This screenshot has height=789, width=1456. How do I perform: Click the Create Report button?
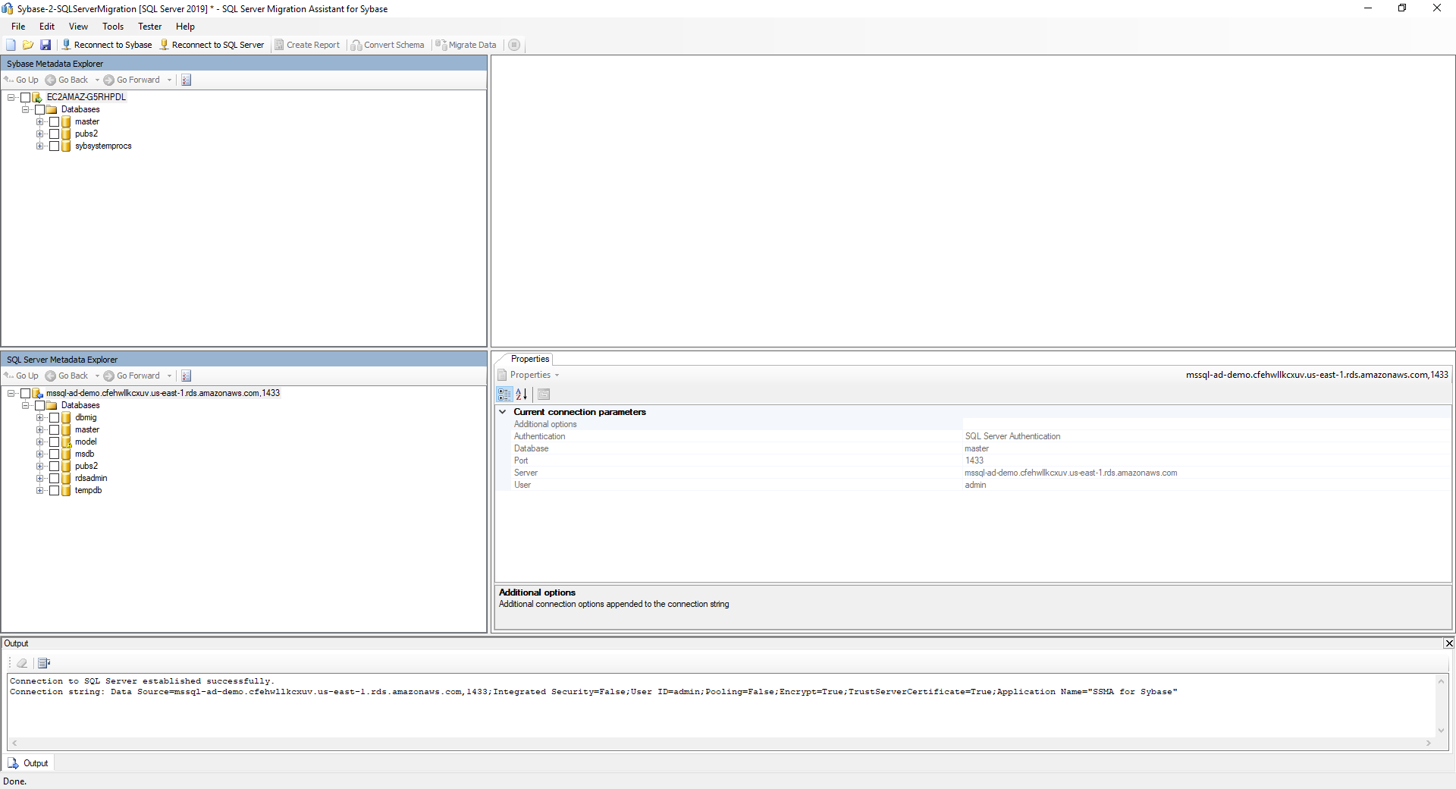pyautogui.click(x=307, y=45)
